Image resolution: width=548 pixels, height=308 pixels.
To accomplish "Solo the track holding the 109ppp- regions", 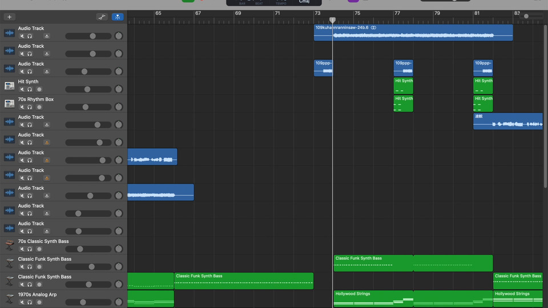I will [x=30, y=72].
